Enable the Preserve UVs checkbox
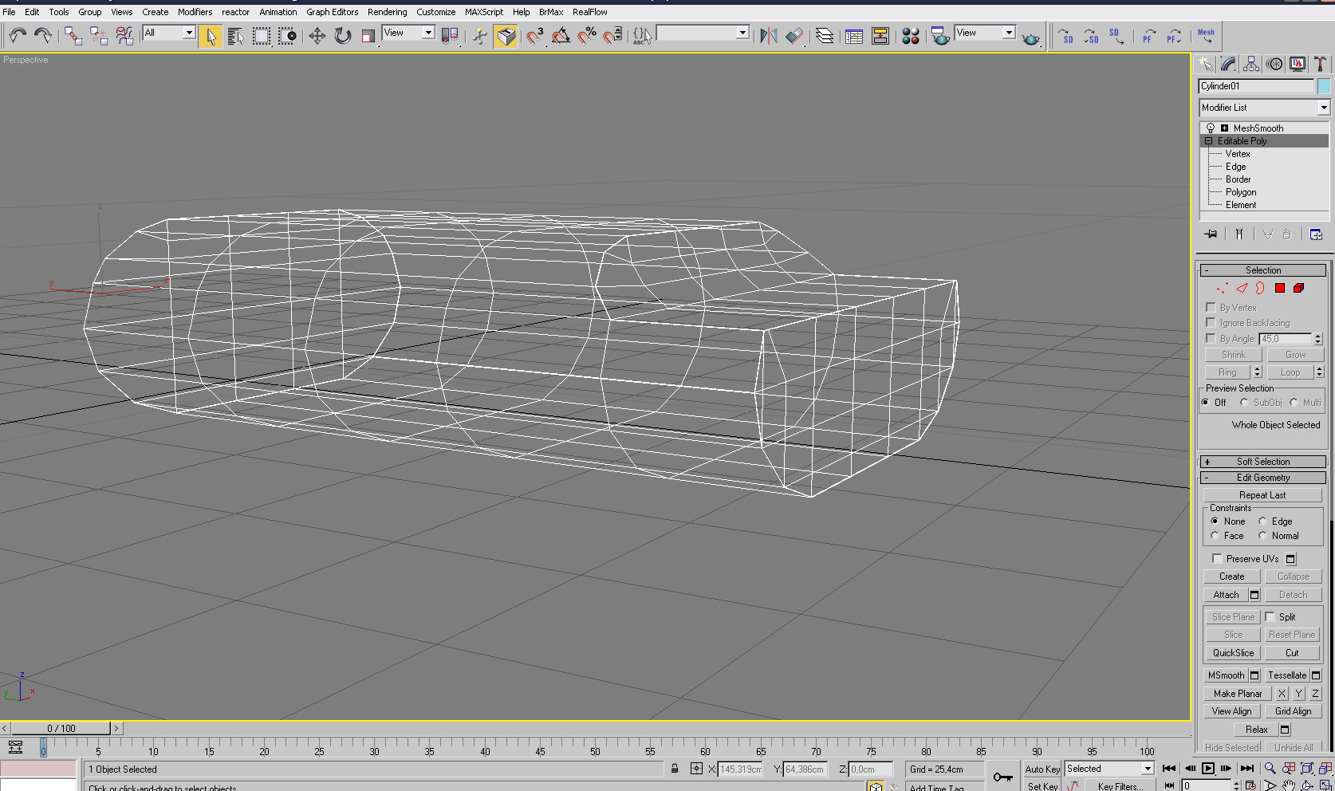The width and height of the screenshot is (1335, 791). [1217, 558]
